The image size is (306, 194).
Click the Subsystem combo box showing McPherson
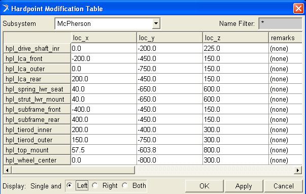coord(108,23)
